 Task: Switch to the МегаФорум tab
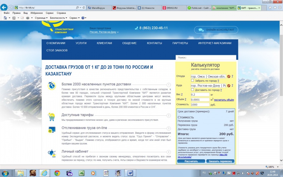coord(99,8)
